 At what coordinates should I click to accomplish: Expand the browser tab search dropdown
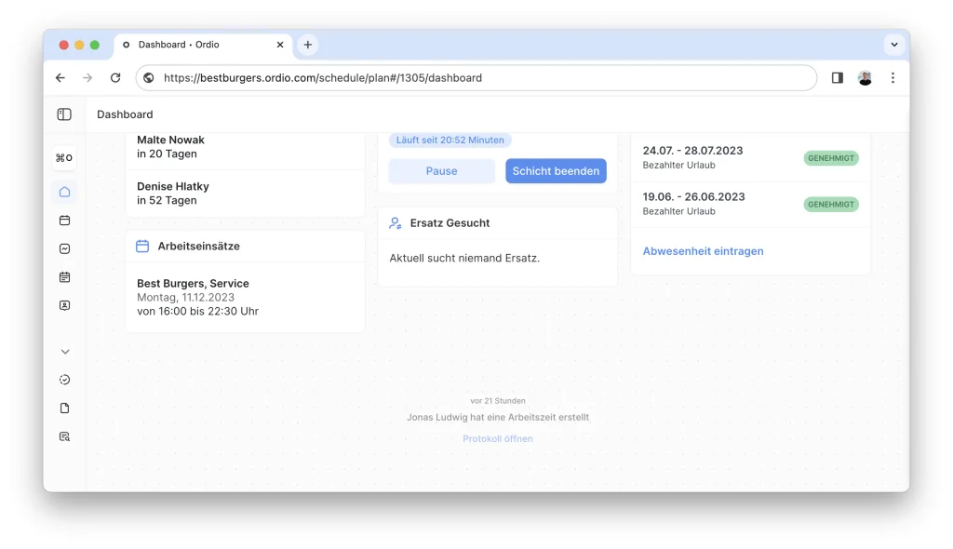click(893, 45)
